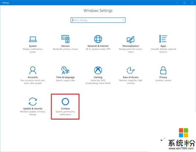This screenshot has height=152, width=196.
Task: Open the Time & language icon
Action: point(65,70)
